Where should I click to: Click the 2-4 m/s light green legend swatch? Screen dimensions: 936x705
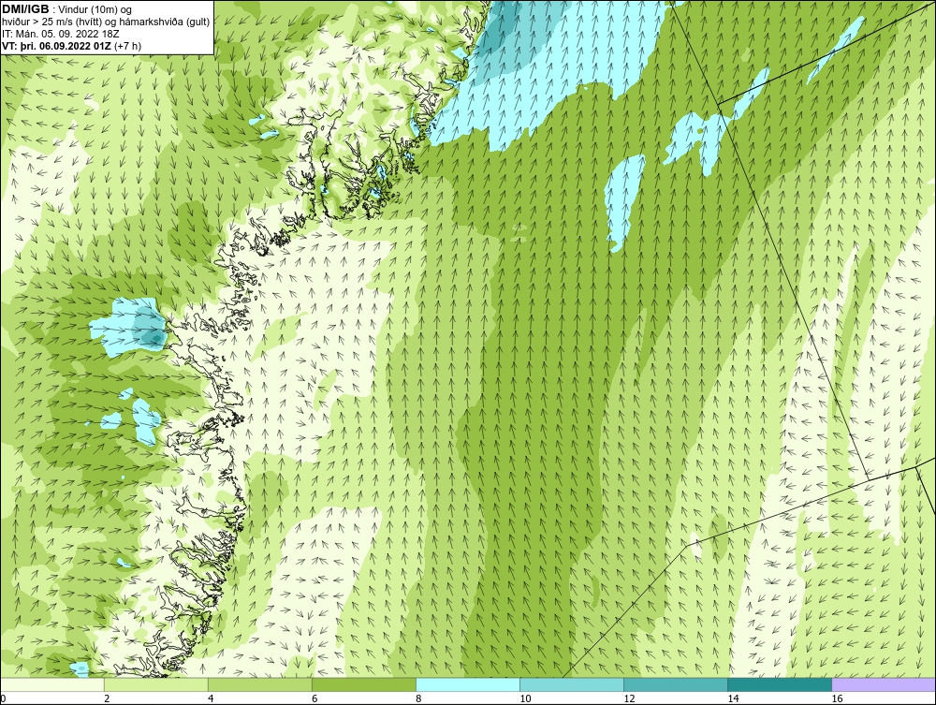[155, 684]
